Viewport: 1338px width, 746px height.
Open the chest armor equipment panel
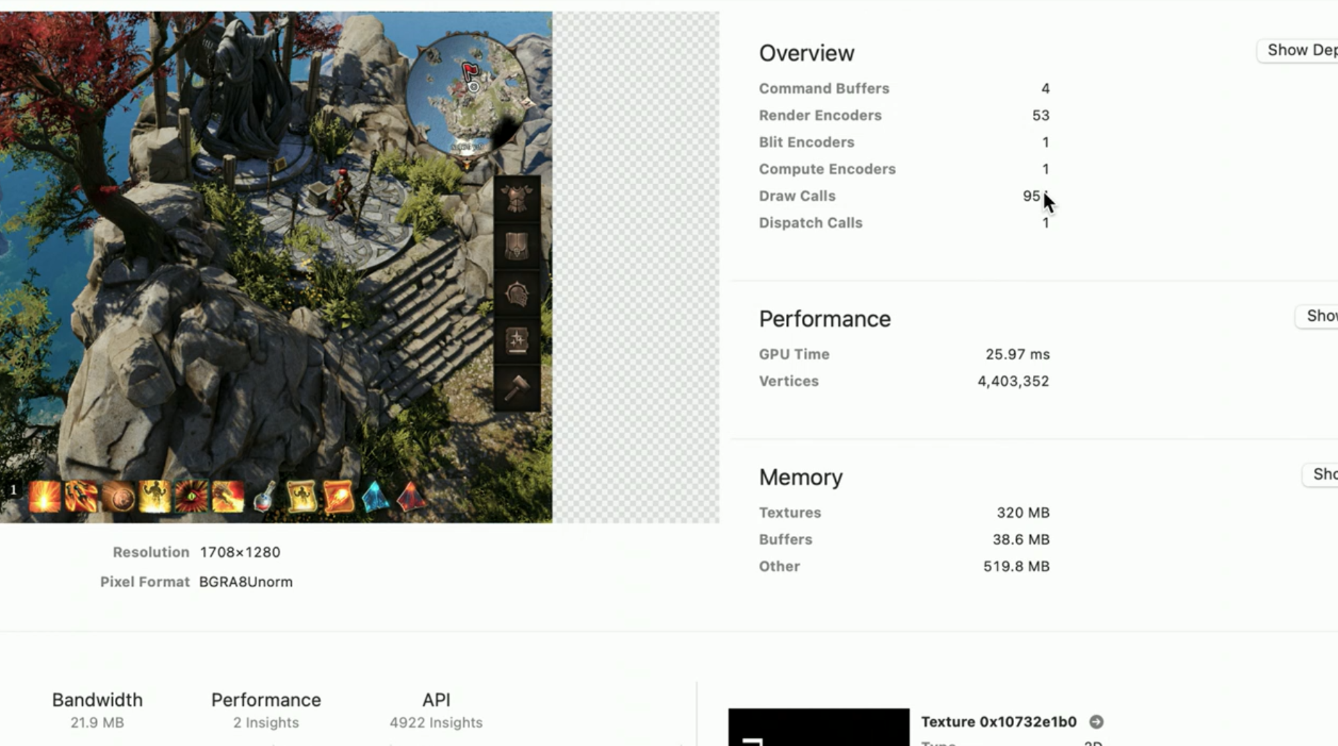[x=517, y=198]
